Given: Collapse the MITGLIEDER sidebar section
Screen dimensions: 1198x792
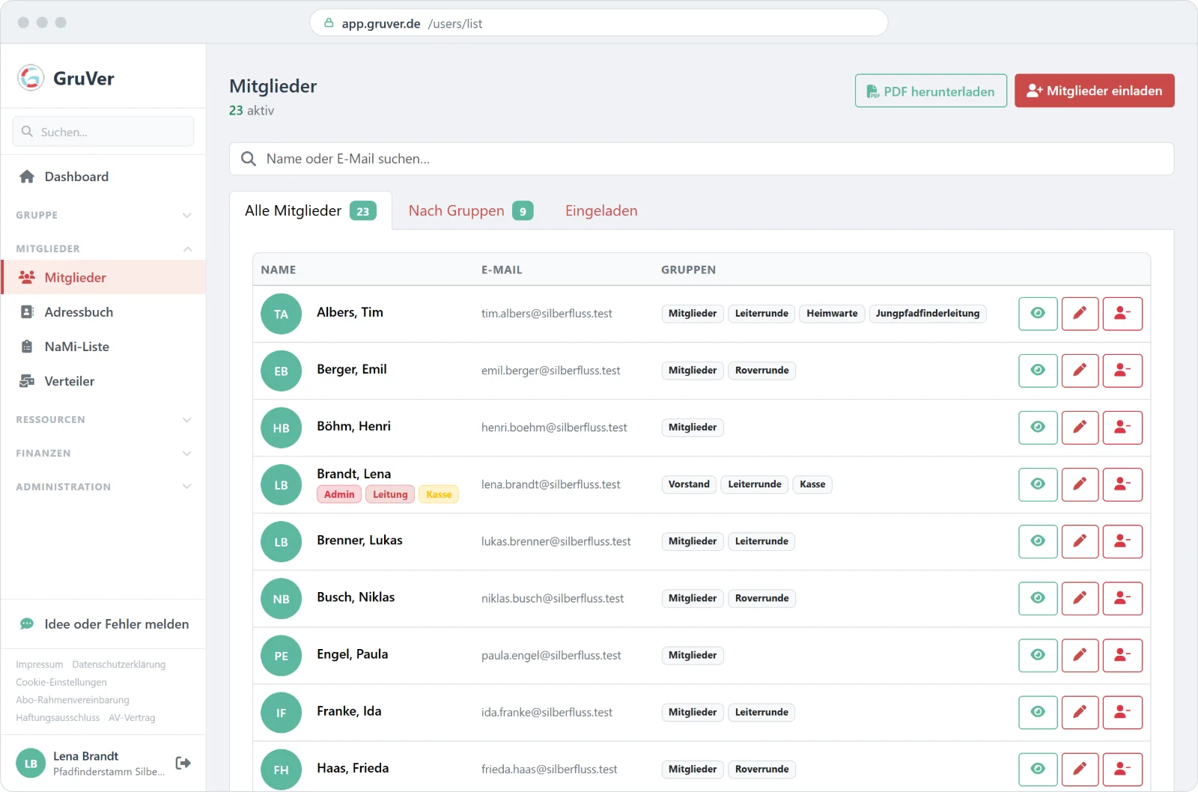Looking at the screenshot, I should click(x=103, y=249).
